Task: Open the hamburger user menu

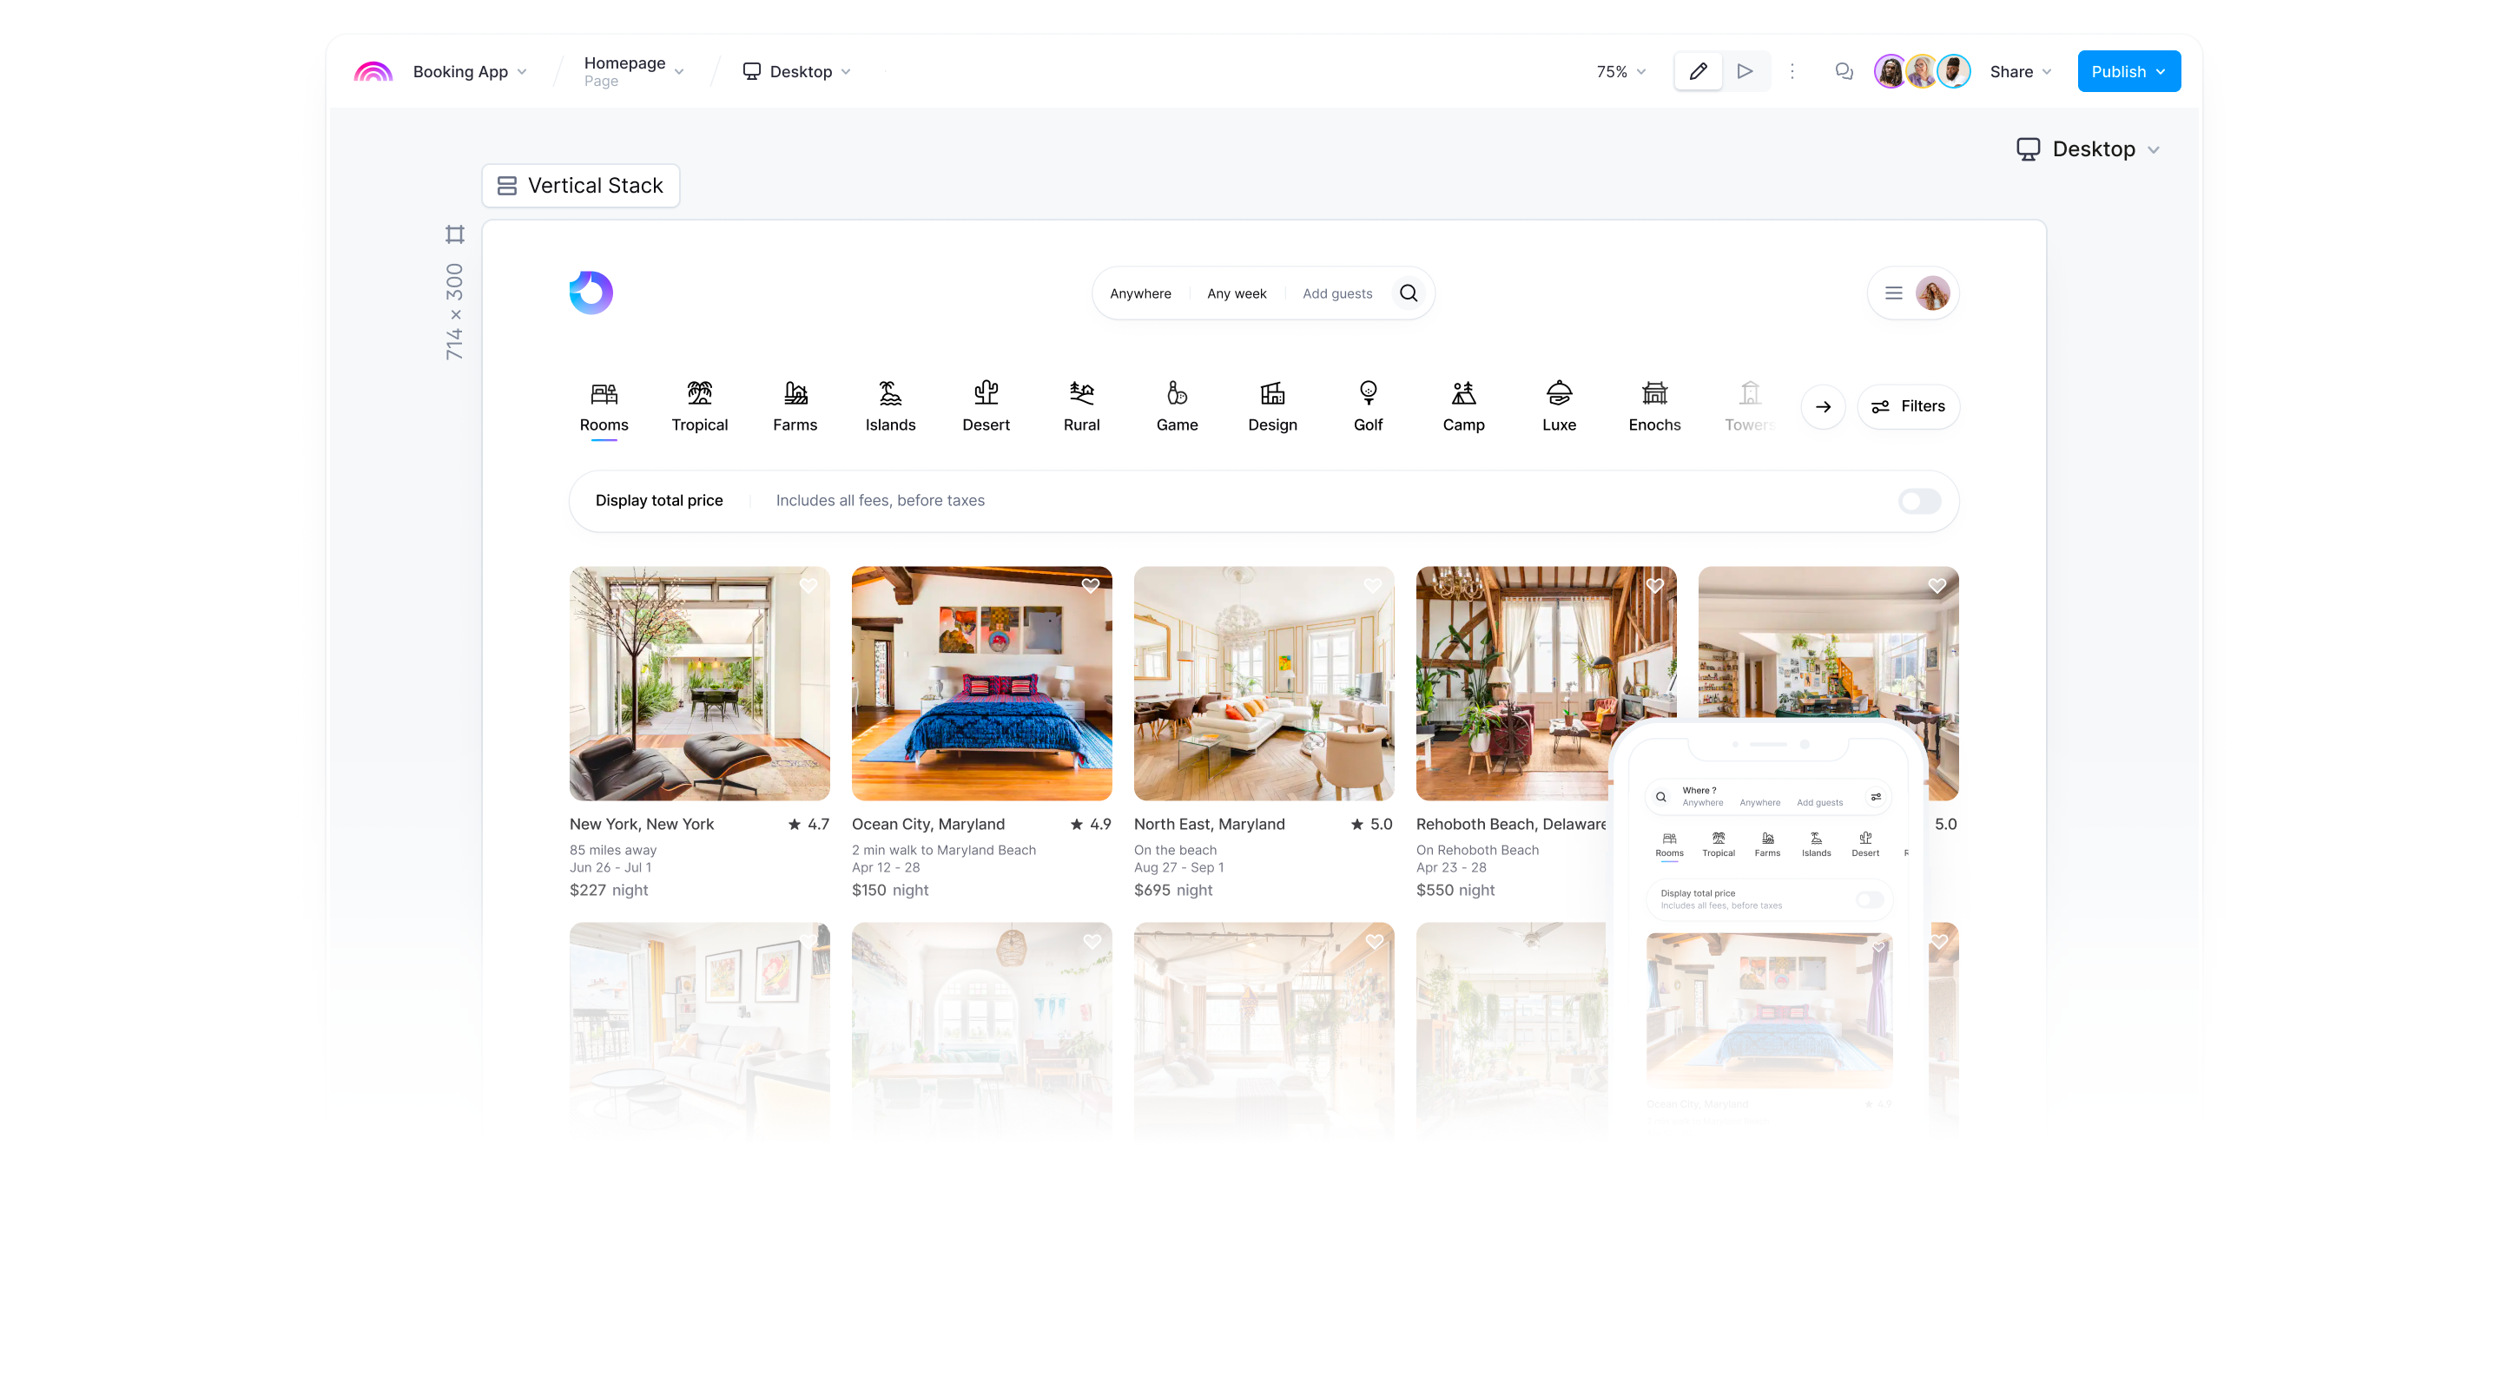Action: pyautogui.click(x=1893, y=293)
